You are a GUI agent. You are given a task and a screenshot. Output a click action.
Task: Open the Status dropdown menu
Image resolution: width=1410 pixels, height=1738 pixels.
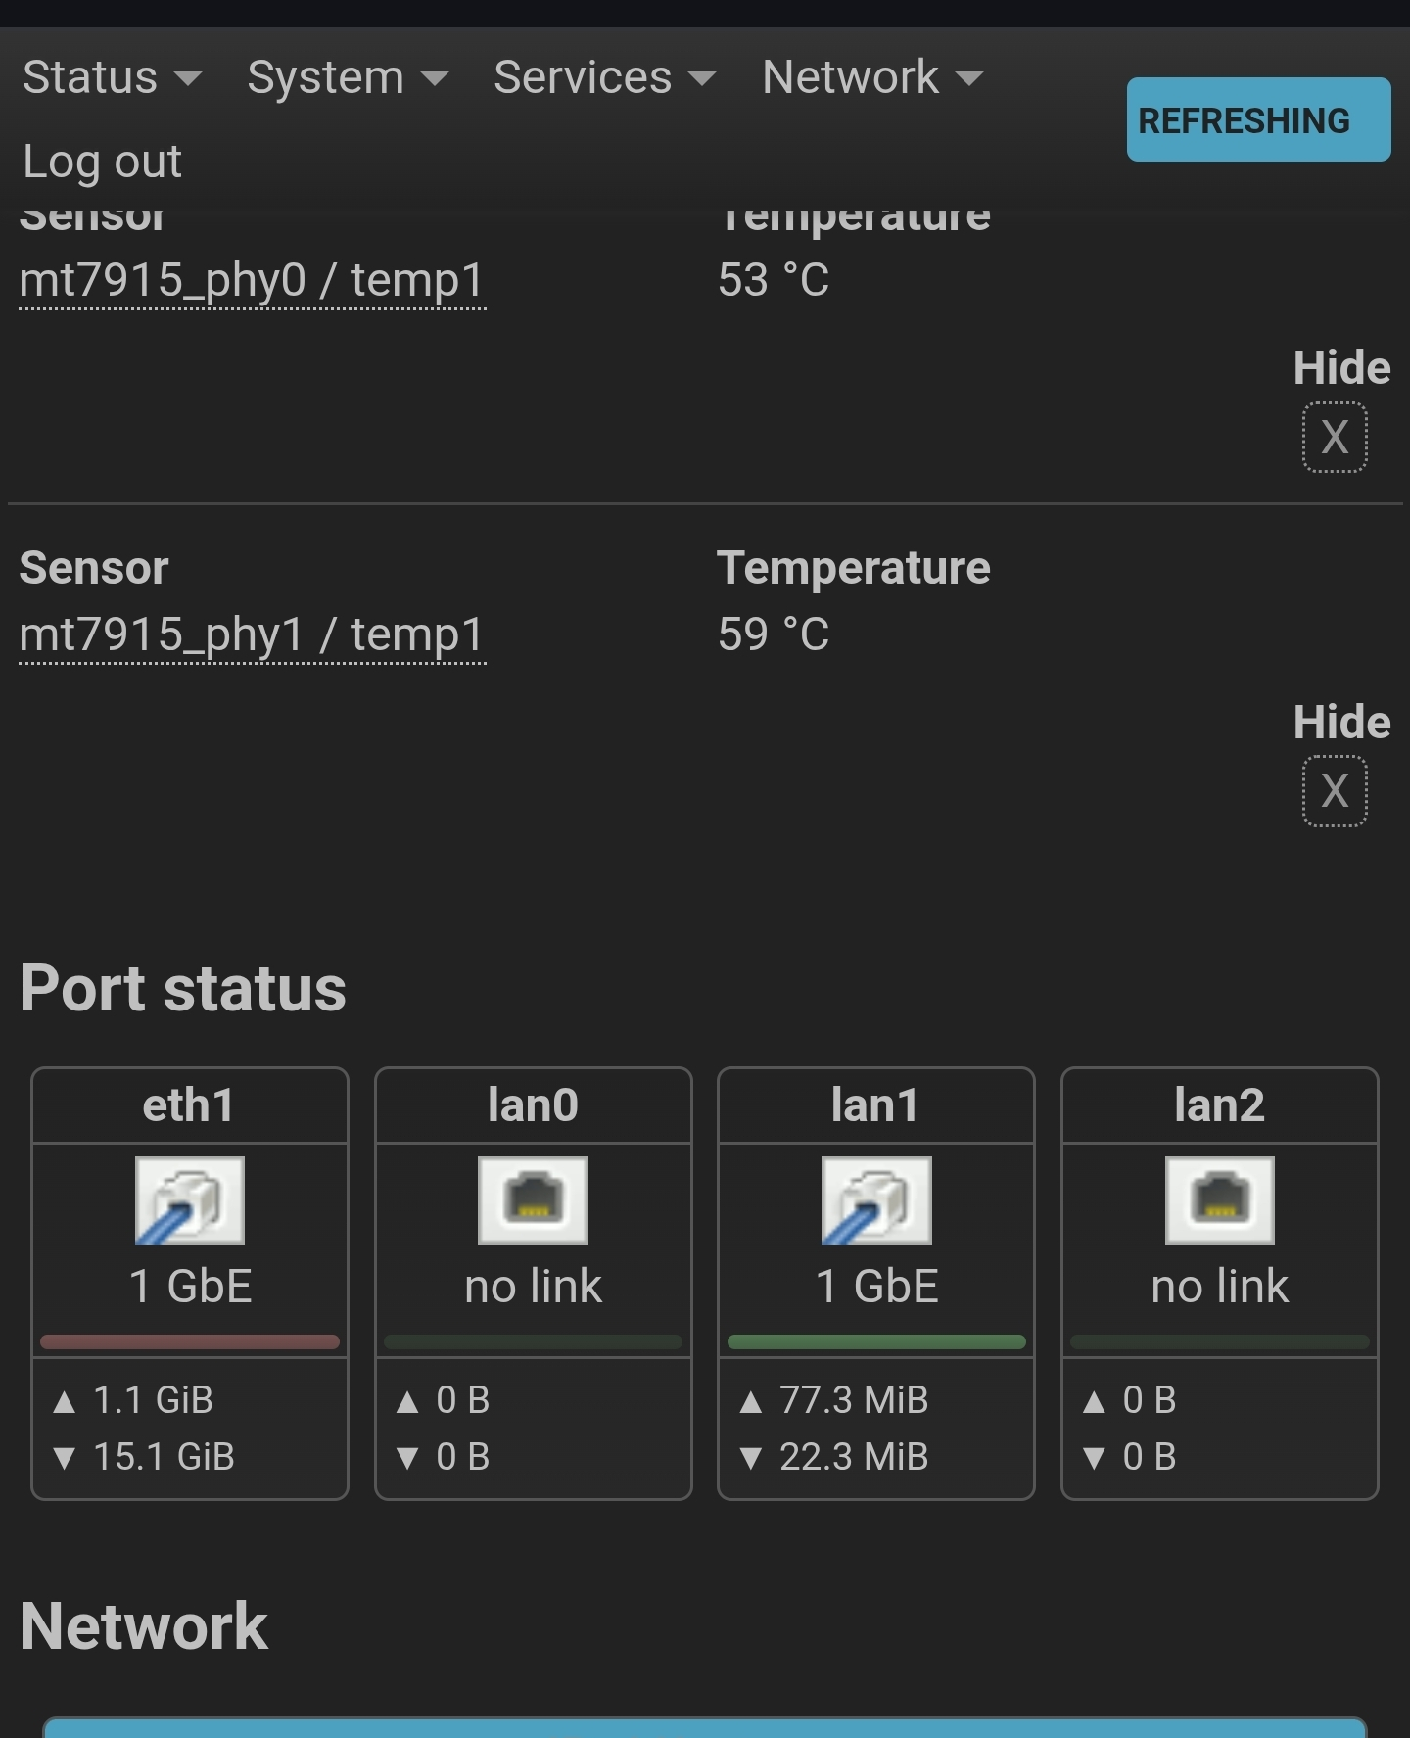tap(112, 76)
